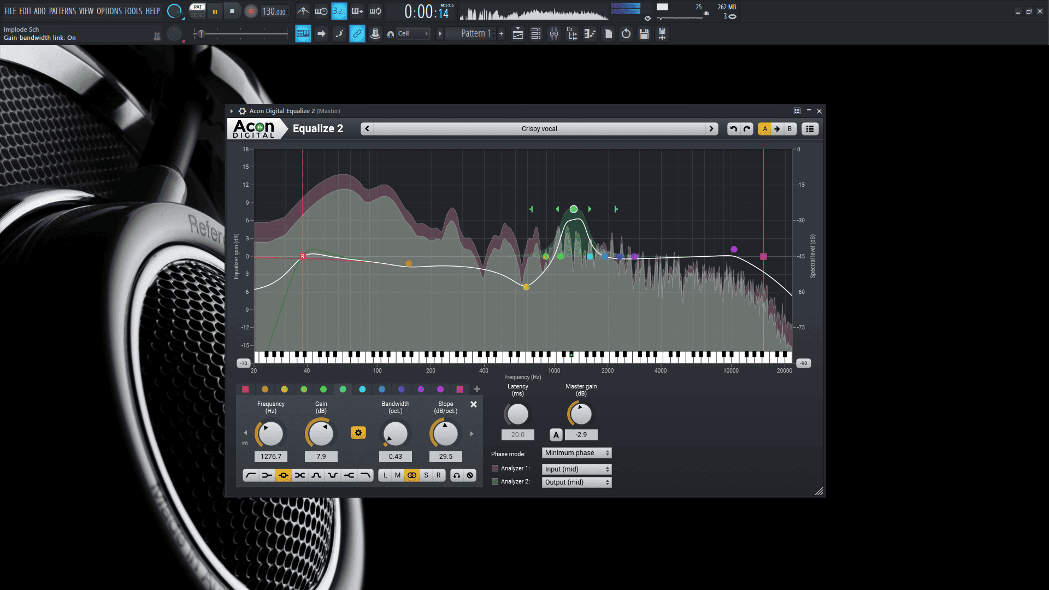Toggle automatic master gain A button
Image resolution: width=1049 pixels, height=590 pixels.
pos(556,435)
